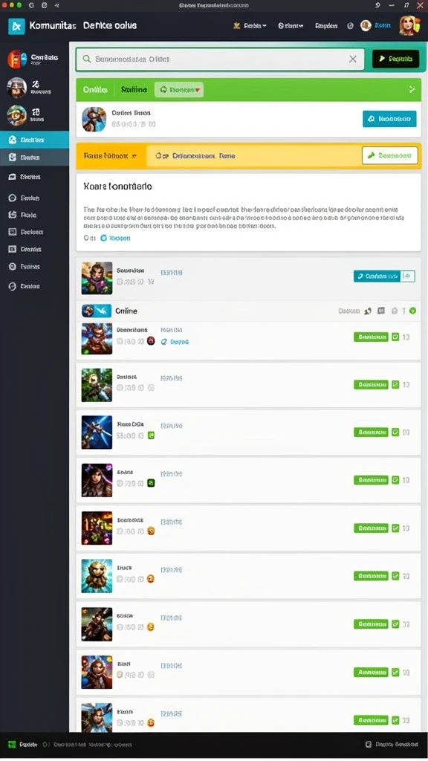The width and height of the screenshot is (428, 761).
Task: Open the second top navigation dropdown with caret
Action: click(291, 26)
